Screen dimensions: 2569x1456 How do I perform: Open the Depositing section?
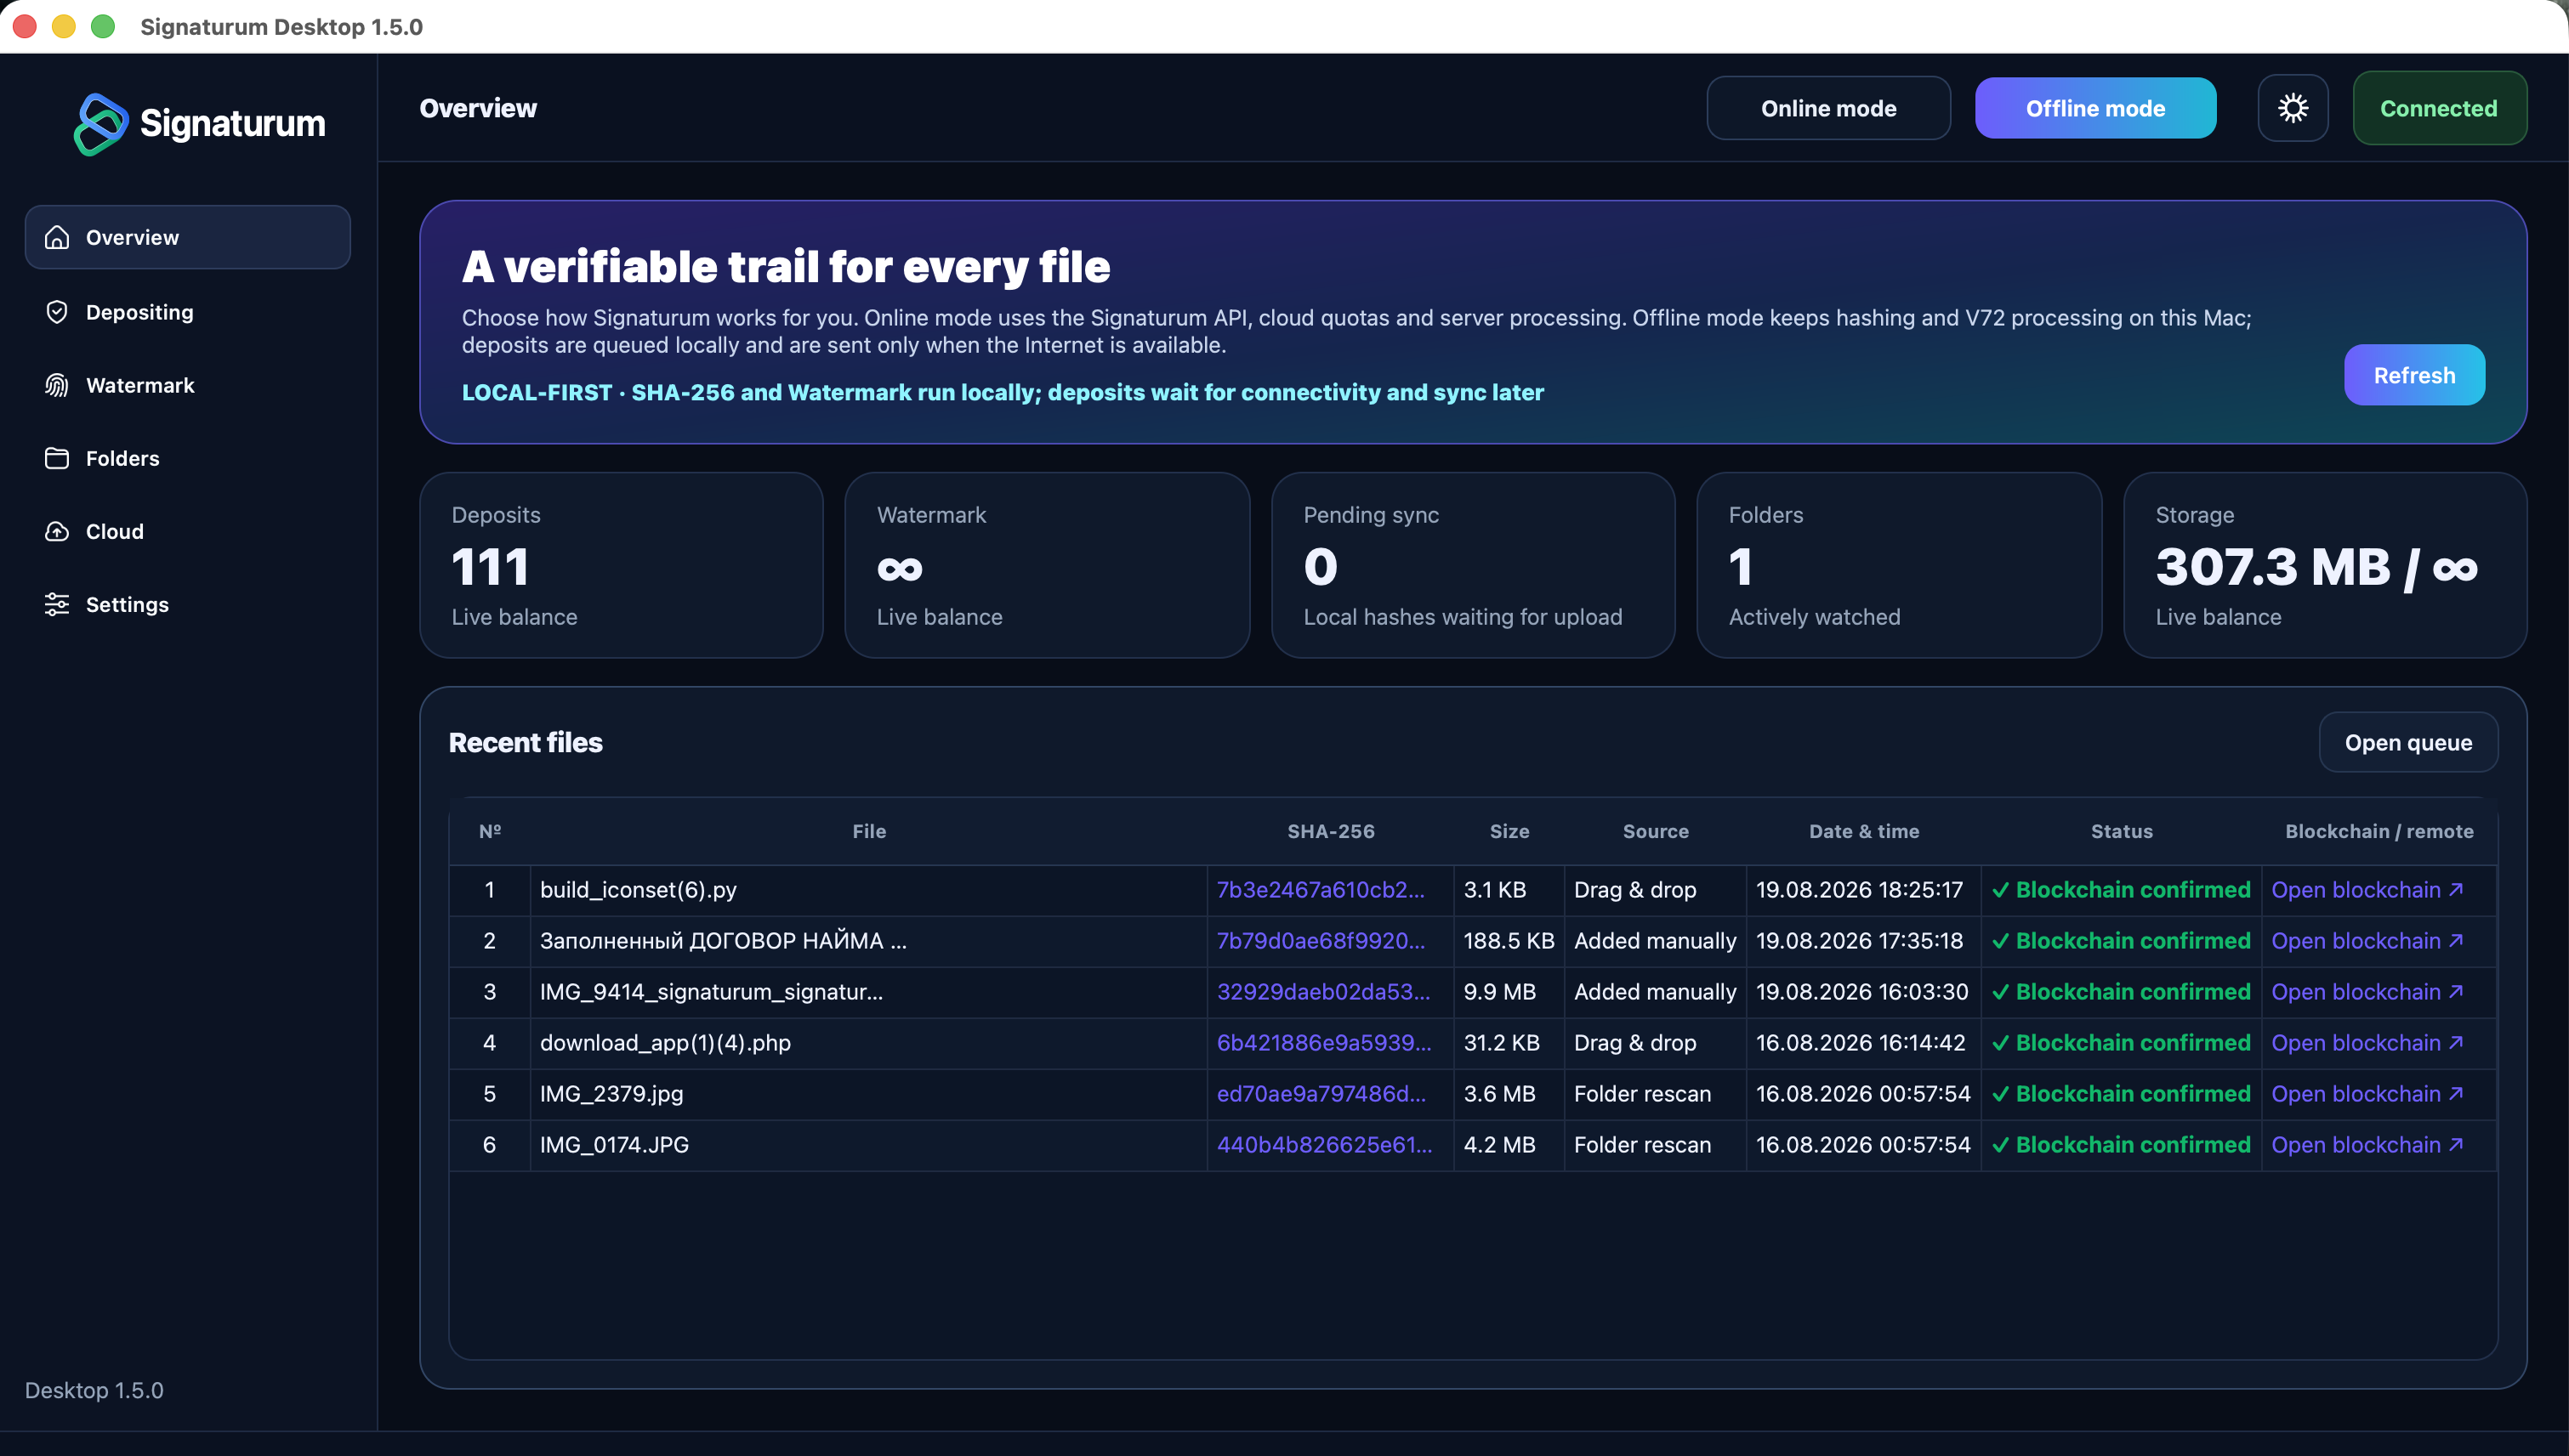[187, 312]
